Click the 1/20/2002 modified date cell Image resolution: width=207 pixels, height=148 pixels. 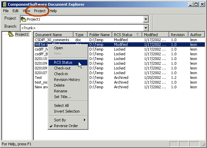155,78
